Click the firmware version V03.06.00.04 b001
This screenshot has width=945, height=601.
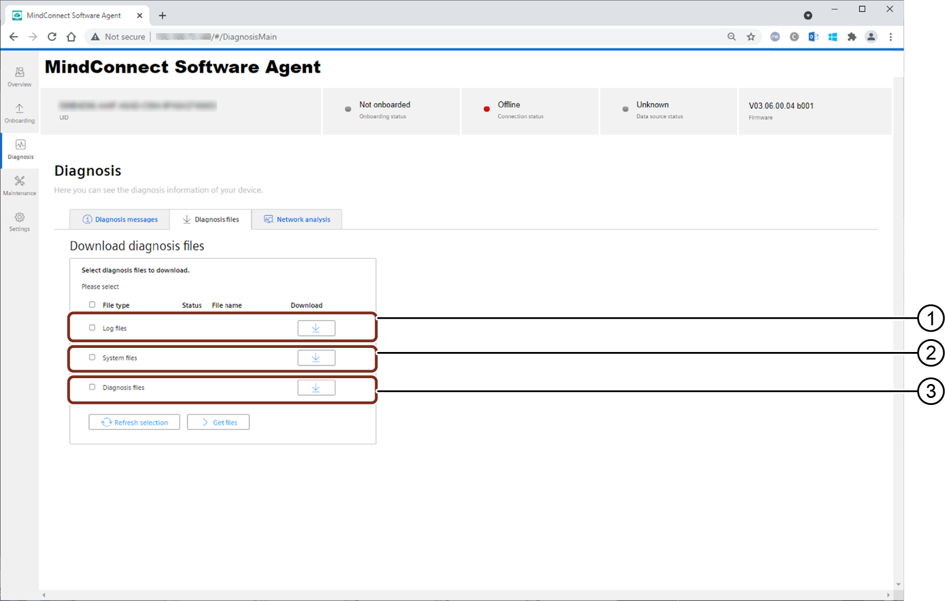[x=781, y=106]
